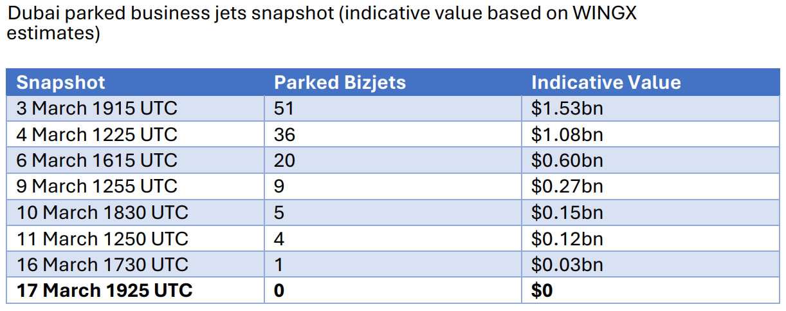Image resolution: width=786 pixels, height=311 pixels.
Task: Click the 3 March 1915 UTC cell
Action: coord(96,108)
